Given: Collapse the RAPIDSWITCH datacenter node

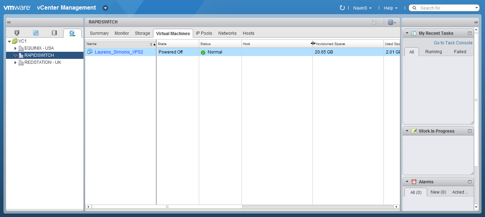Looking at the screenshot, I should 15,56.
